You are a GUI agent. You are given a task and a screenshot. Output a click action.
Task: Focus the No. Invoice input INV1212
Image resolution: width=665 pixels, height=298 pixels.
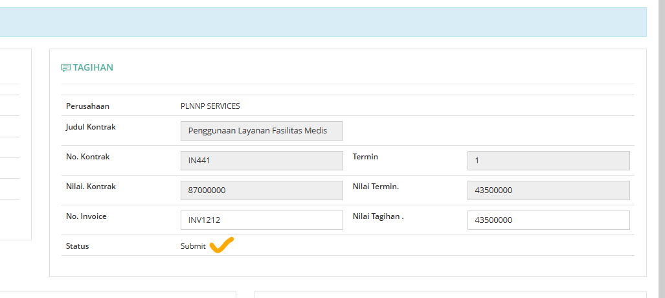coord(262,220)
